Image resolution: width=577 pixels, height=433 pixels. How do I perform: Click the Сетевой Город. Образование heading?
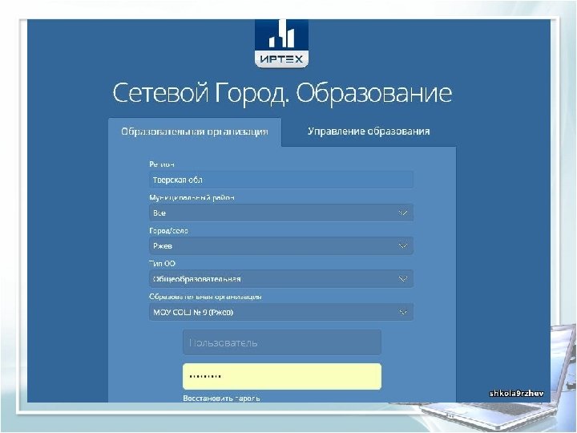tap(282, 93)
